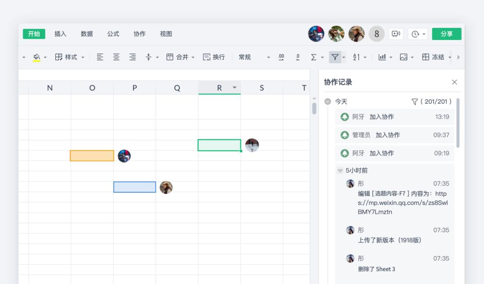Open the fill color dropdown arrow
The height and width of the screenshot is (284, 484).
pyautogui.click(x=45, y=57)
